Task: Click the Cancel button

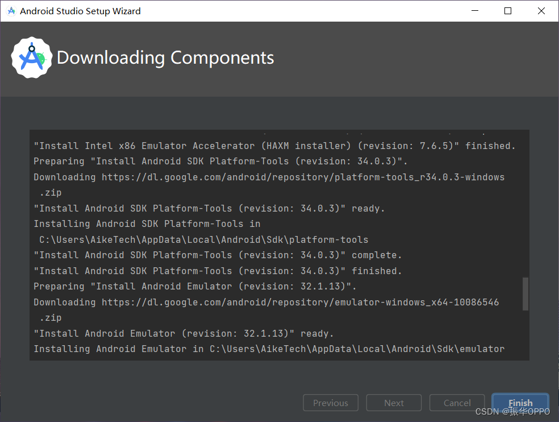Action: tap(457, 403)
